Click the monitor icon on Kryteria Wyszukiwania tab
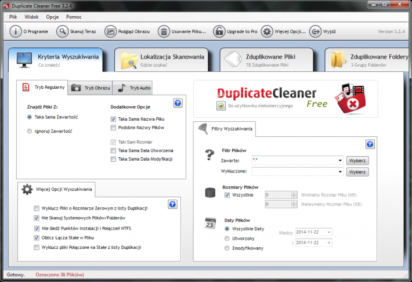Screen dimensions: 412x282 point(24,60)
